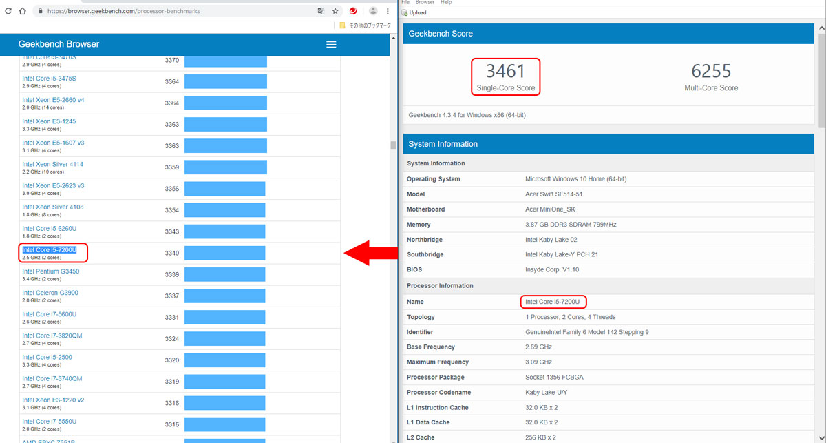826x443 pixels.
Task: Open the Geekbench Browser hamburger menu
Action: pyautogui.click(x=331, y=44)
